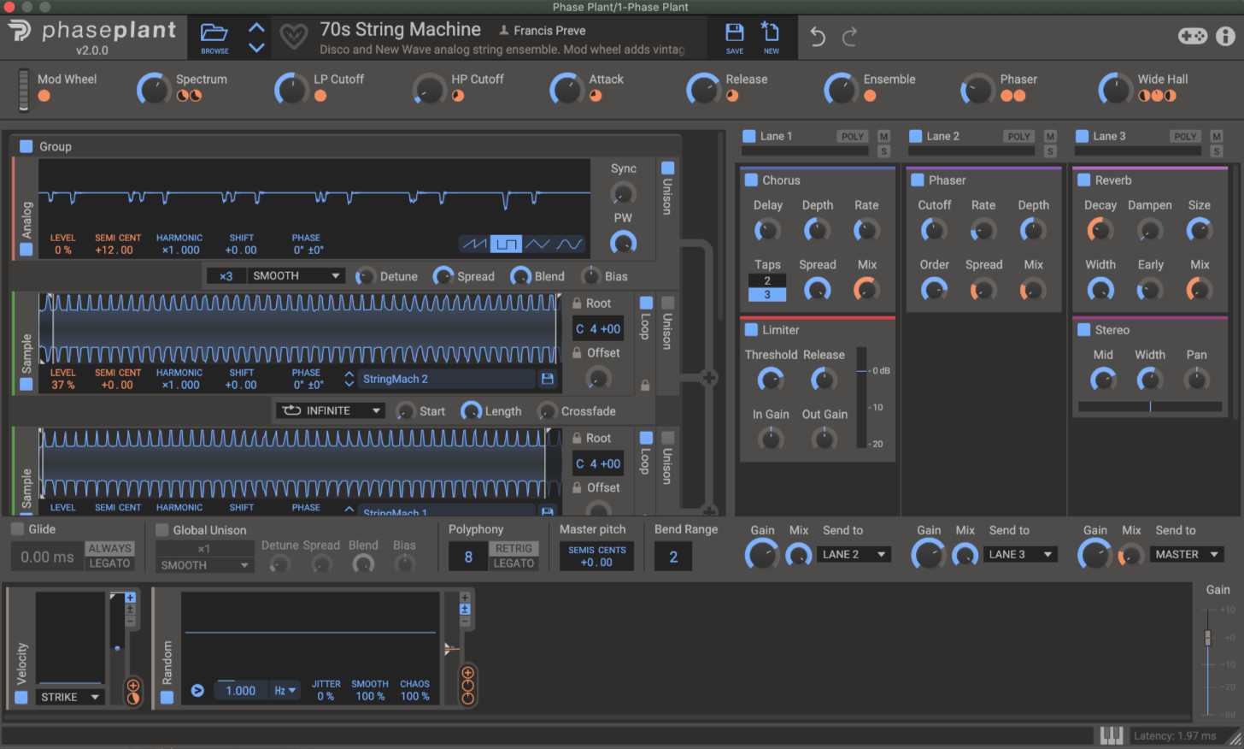Image resolution: width=1244 pixels, height=749 pixels.
Task: Select the triangle waveform for the Analog oscillator
Action: pyautogui.click(x=538, y=245)
